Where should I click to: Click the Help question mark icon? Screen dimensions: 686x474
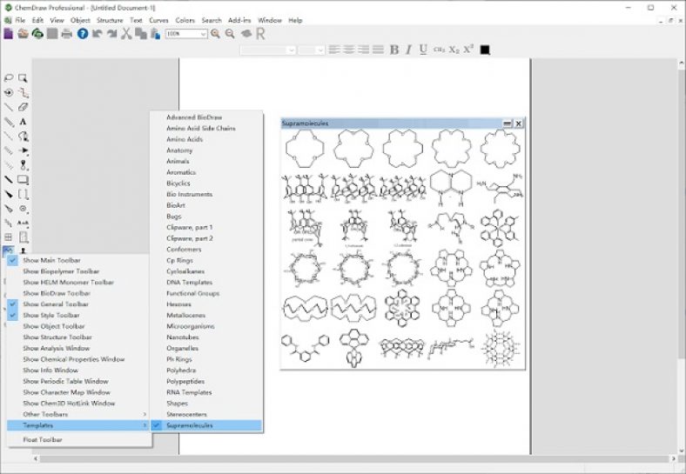point(83,34)
